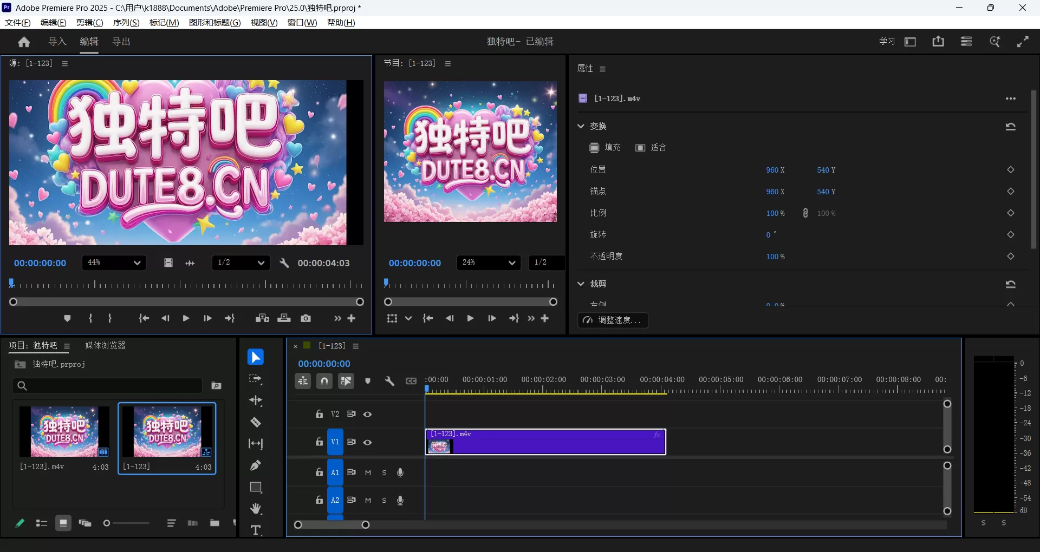Select the [1-123].m4v clip in timeline
Image resolution: width=1040 pixels, height=552 pixels.
[x=545, y=442]
